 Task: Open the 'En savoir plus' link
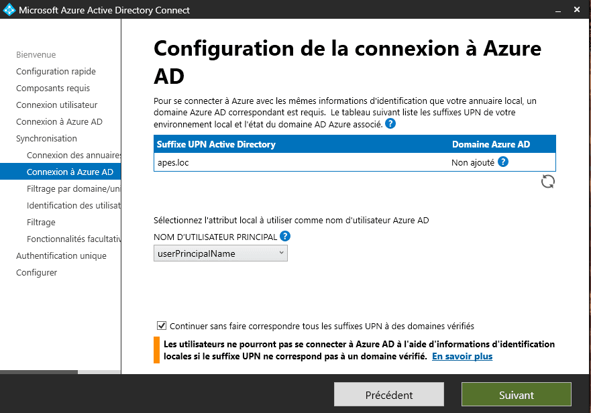(462, 356)
